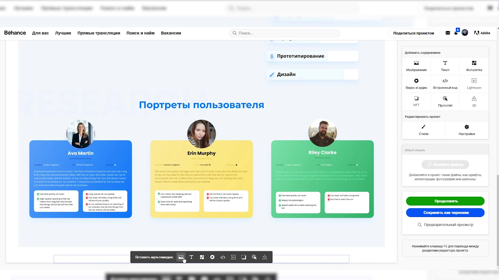Open notifications bell icon
The image size is (499, 280).
point(456,33)
